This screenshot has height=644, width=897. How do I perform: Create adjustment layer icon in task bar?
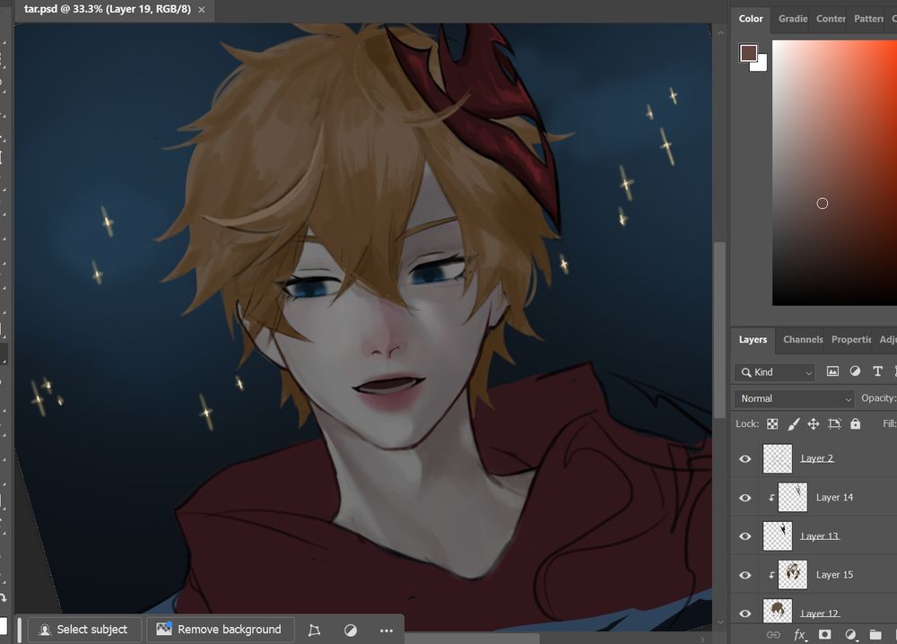click(x=350, y=630)
